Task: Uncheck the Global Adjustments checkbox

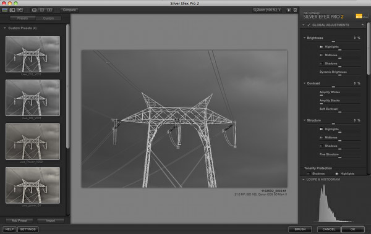Action: 309,25
